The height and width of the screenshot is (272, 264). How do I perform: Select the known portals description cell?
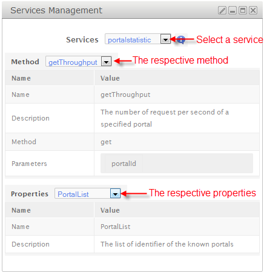point(177,244)
